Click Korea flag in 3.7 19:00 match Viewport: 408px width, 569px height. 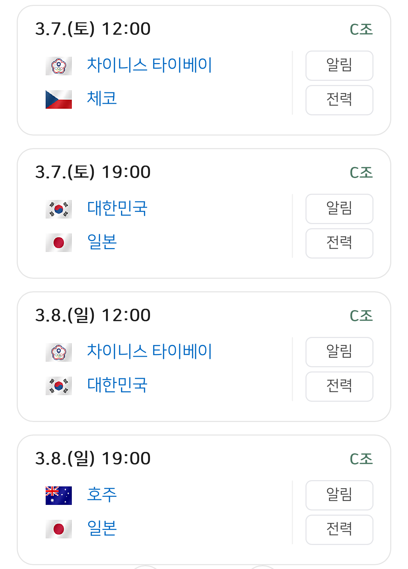pos(59,209)
